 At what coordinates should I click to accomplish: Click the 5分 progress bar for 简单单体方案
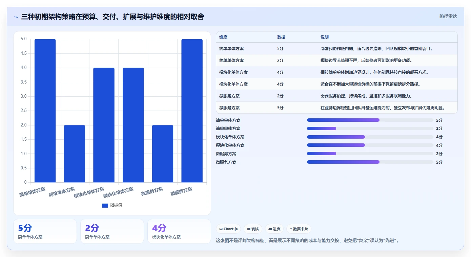point(370,120)
